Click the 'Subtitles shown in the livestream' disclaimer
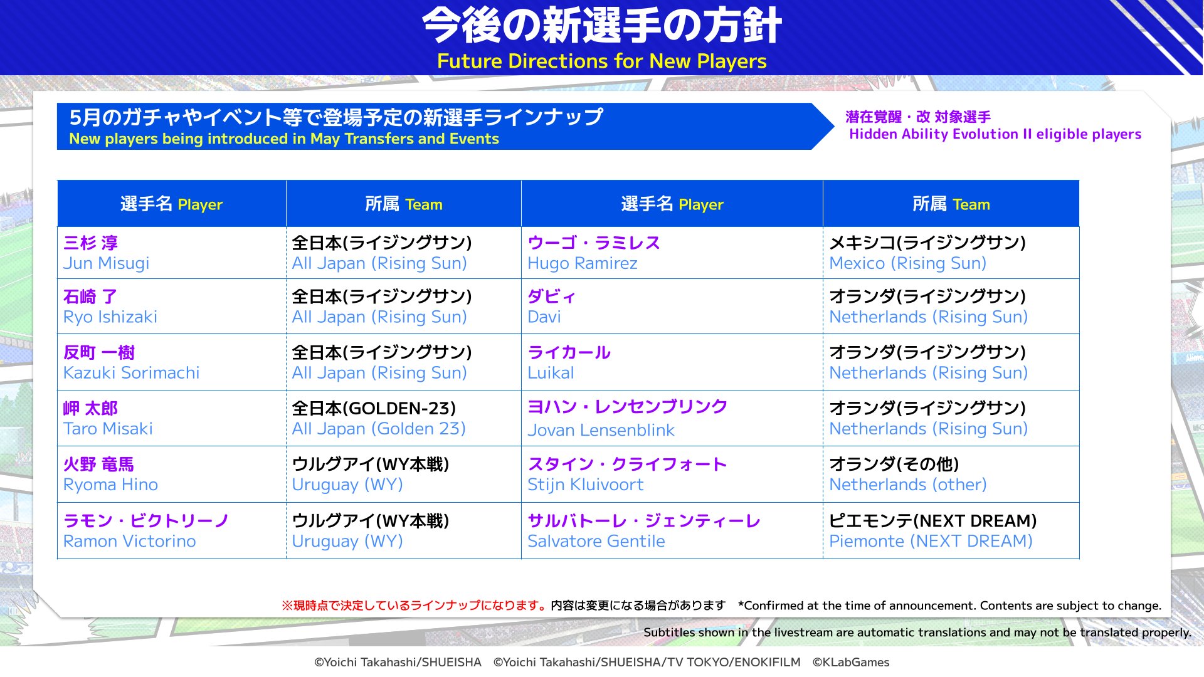 [917, 632]
